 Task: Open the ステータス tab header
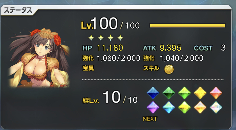click(x=18, y=11)
